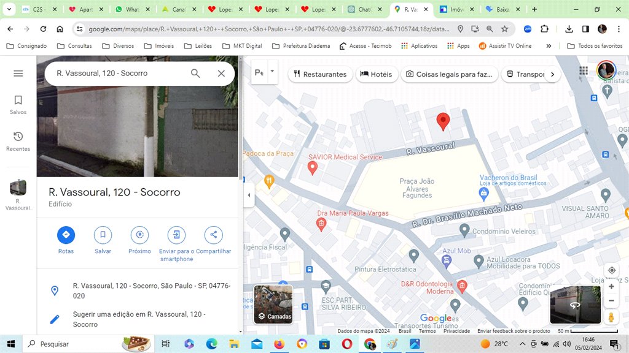
Task: Filter map by Restaurantes chip
Action: (320, 74)
